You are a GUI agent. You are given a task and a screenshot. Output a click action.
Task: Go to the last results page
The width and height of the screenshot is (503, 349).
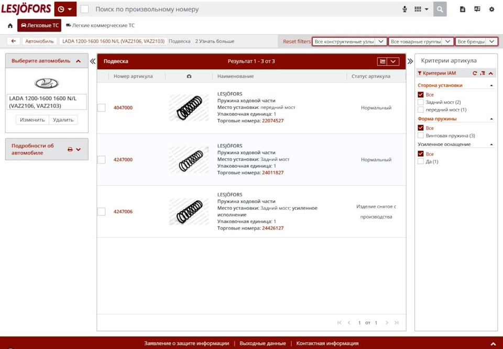397,323
